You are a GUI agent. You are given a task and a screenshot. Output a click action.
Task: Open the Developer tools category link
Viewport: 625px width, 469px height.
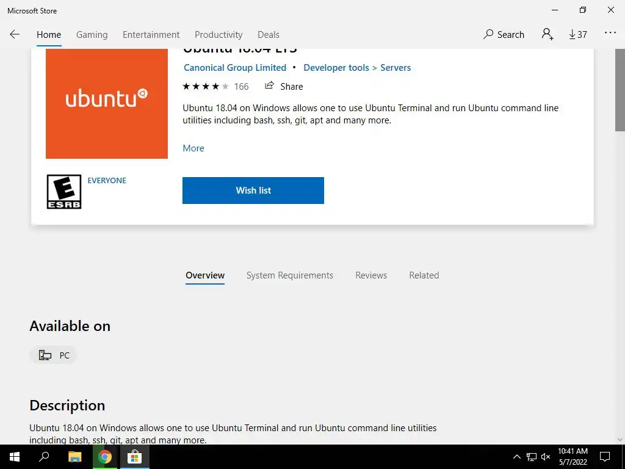[x=336, y=68]
